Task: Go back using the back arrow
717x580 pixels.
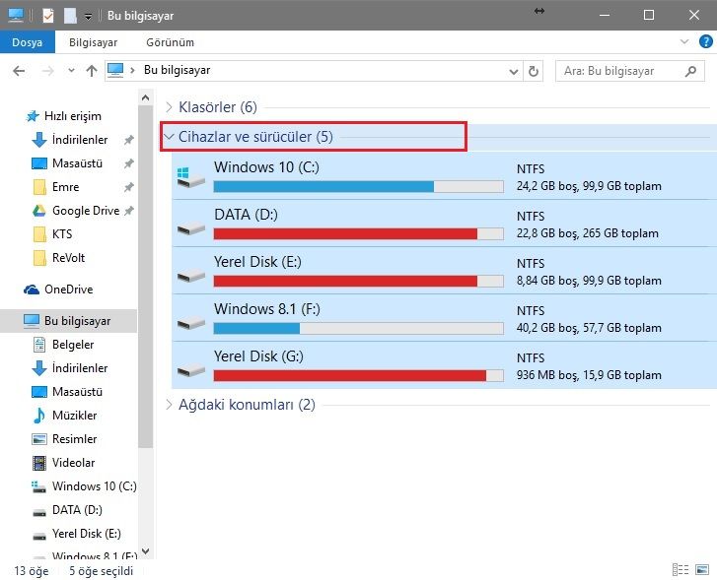Action: (19, 71)
